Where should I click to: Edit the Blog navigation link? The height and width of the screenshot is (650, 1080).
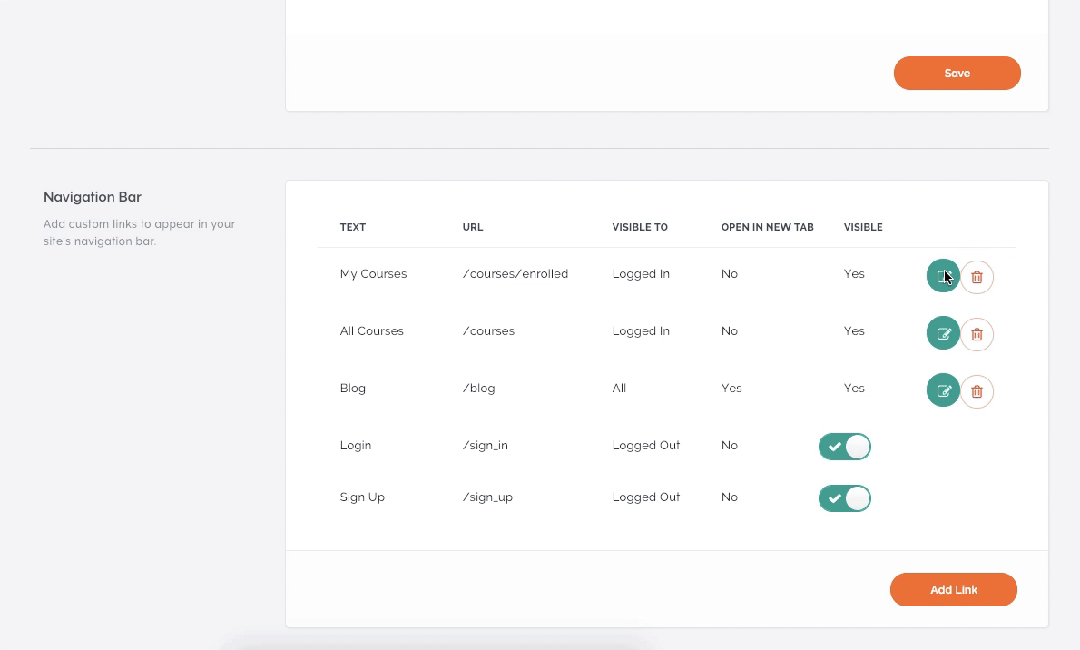[943, 390]
